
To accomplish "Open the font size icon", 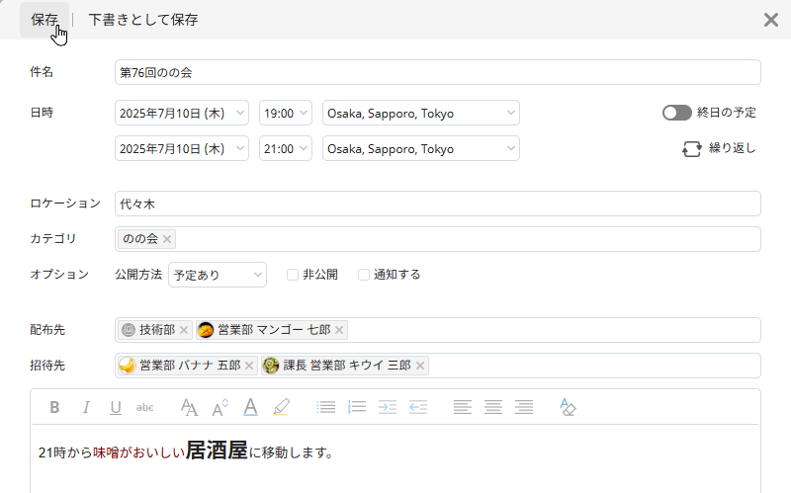I will pyautogui.click(x=220, y=407).
